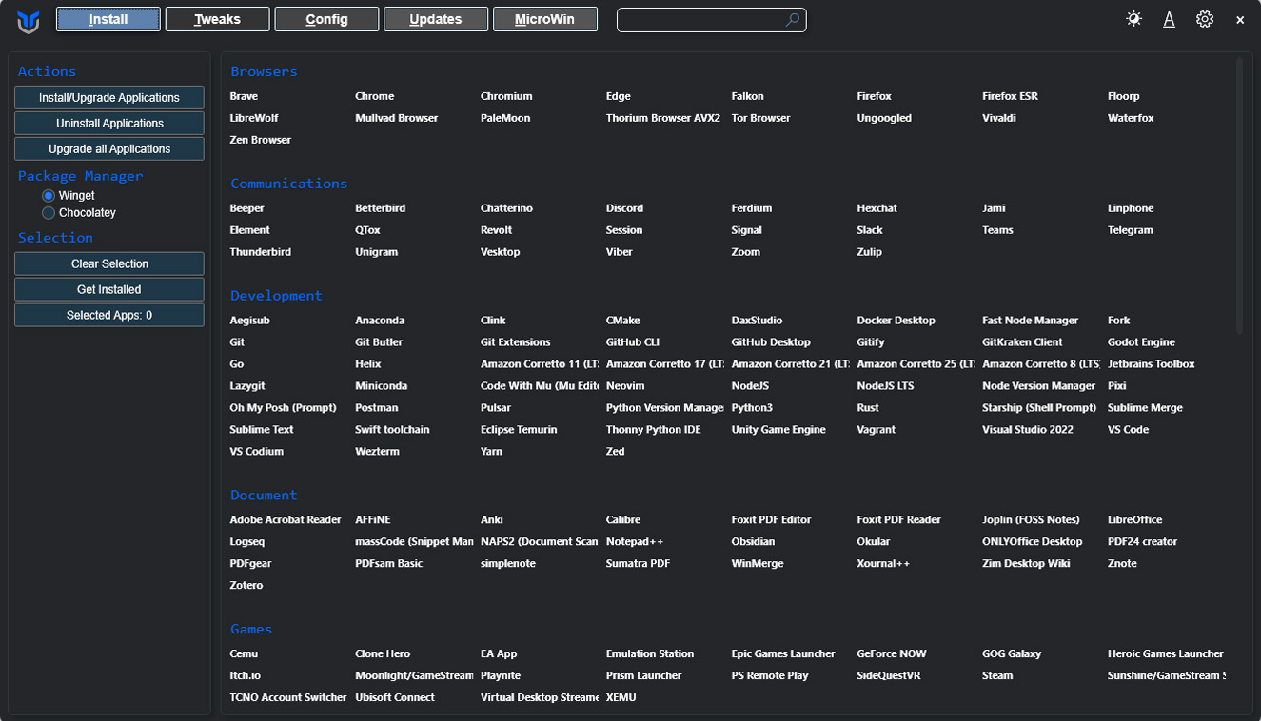Select Python3 entry
The height and width of the screenshot is (721, 1261).
click(x=752, y=408)
